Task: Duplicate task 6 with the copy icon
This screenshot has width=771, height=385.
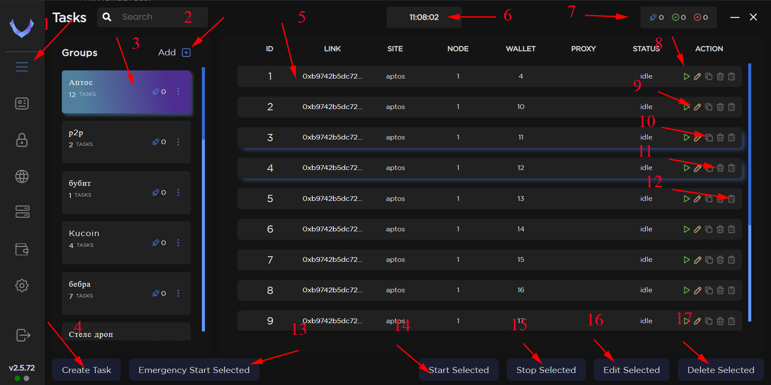Action: tap(709, 229)
